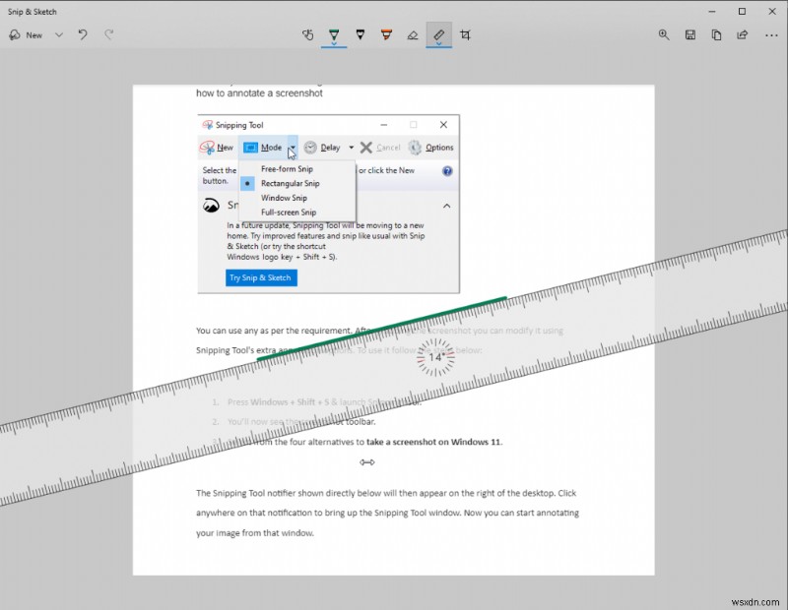Click Rectangular Snip in the pictured menu

click(290, 183)
